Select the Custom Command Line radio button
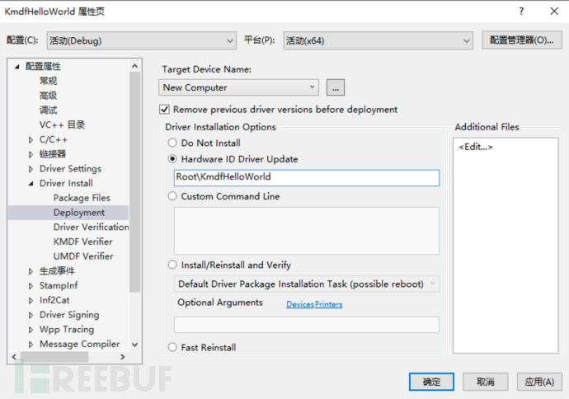 pyautogui.click(x=172, y=196)
